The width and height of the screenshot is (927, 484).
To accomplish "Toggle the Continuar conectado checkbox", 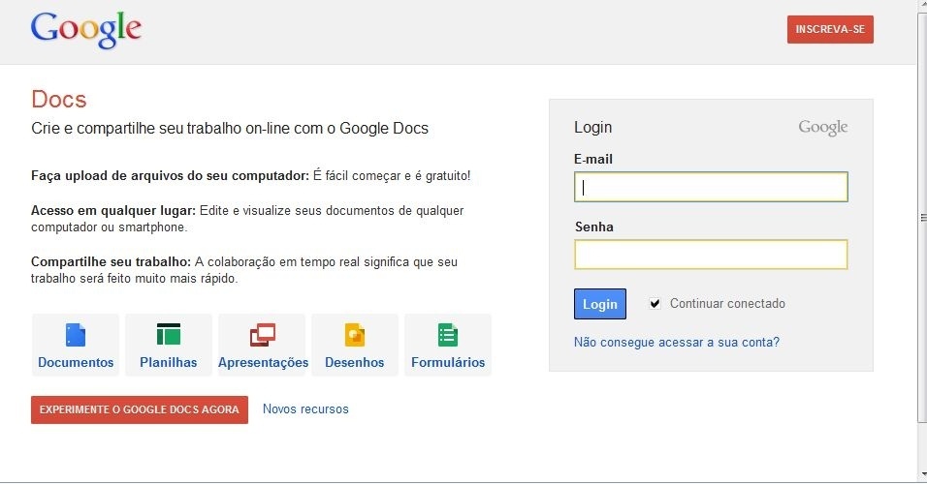I will 655,303.
